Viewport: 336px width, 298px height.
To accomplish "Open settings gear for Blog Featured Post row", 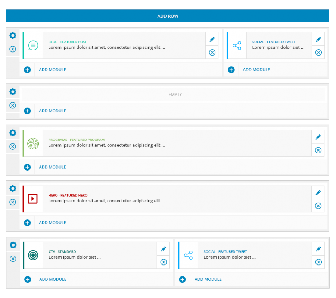I will (13, 35).
